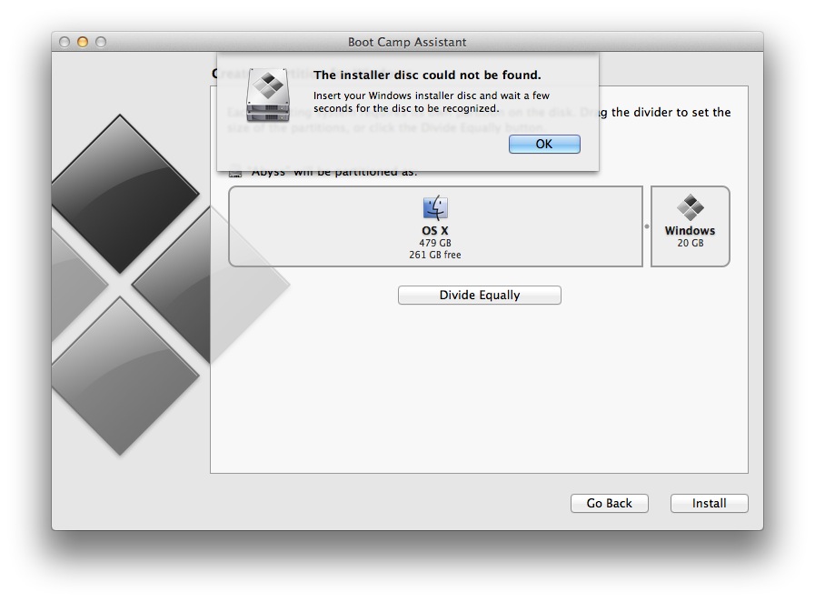
Task: Click the "OS X" partition label
Action: 435,230
